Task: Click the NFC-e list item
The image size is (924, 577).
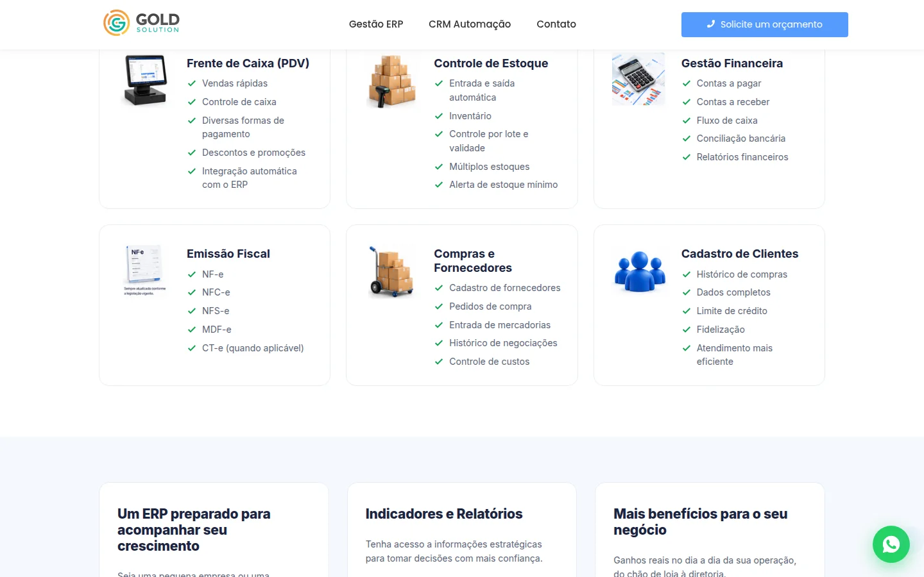Action: point(216,292)
